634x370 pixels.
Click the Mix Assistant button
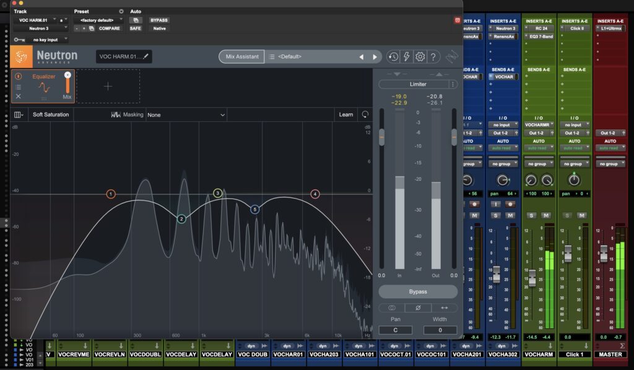pos(242,56)
